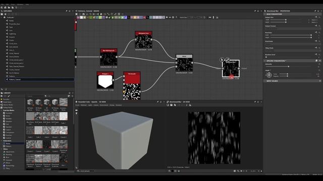Select the Blend node in graph

pos(184,62)
